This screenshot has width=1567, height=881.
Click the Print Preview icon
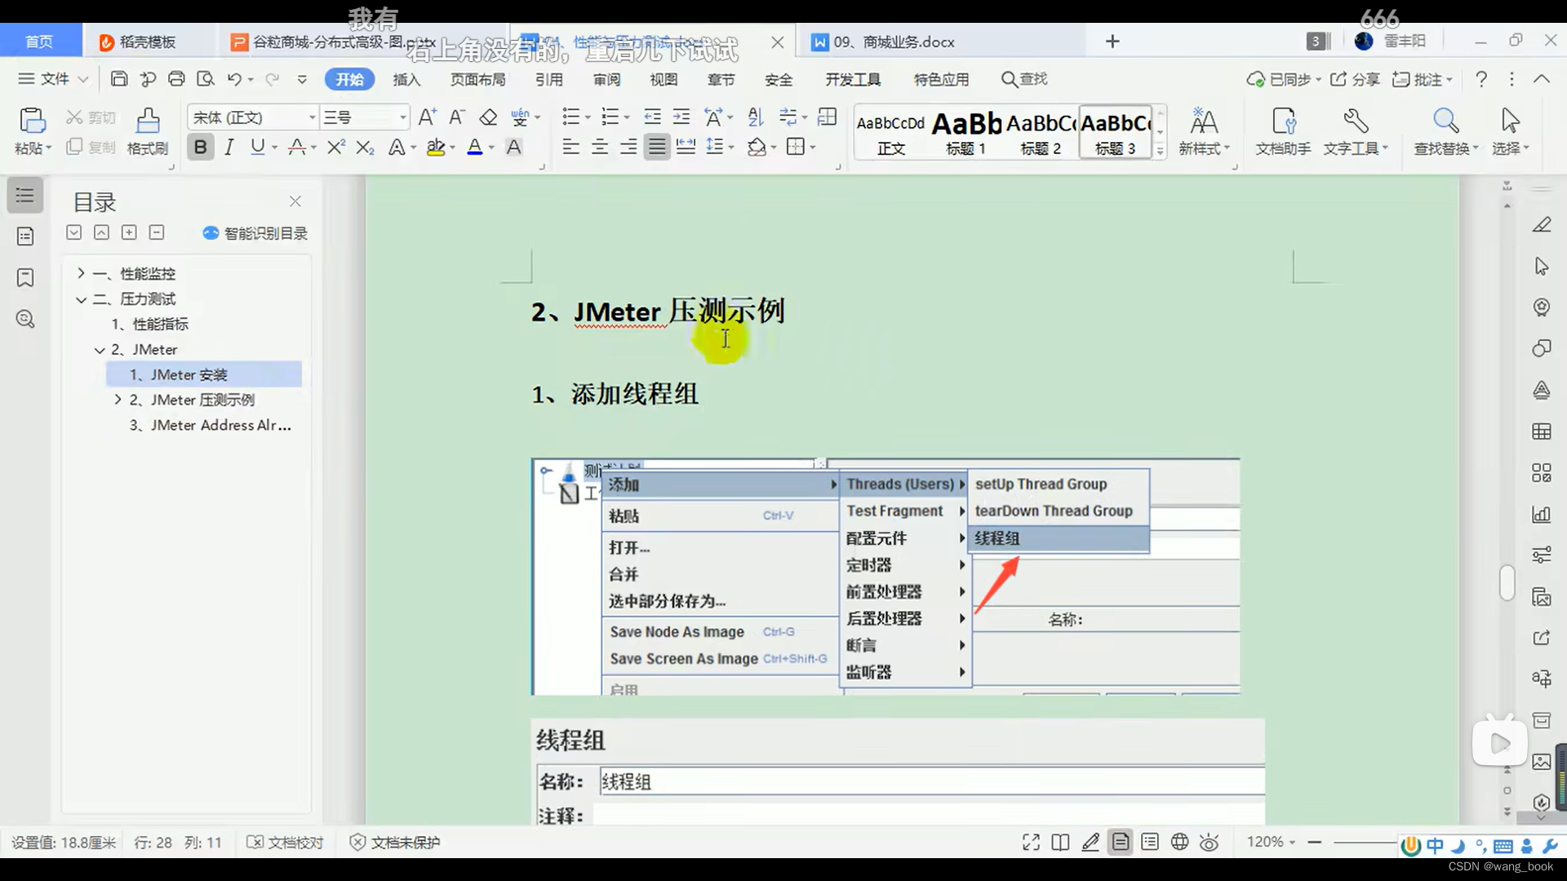coord(206,79)
